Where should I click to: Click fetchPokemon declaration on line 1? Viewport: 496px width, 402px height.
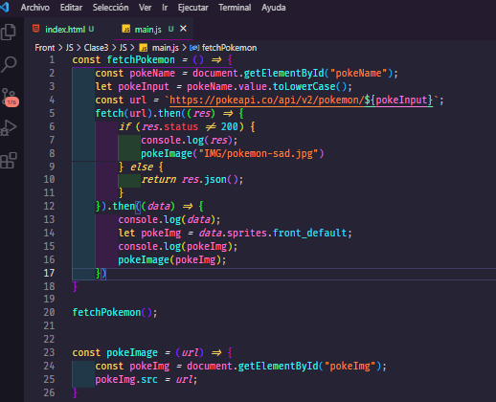coord(141,59)
